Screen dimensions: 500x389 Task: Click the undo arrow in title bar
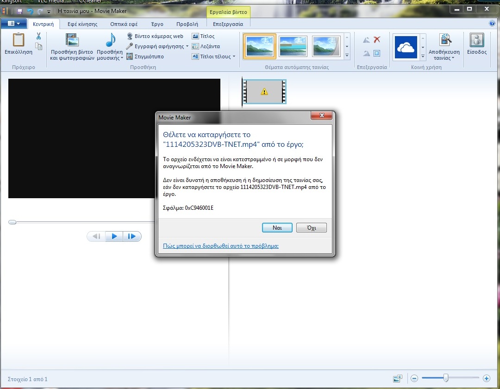(x=30, y=12)
